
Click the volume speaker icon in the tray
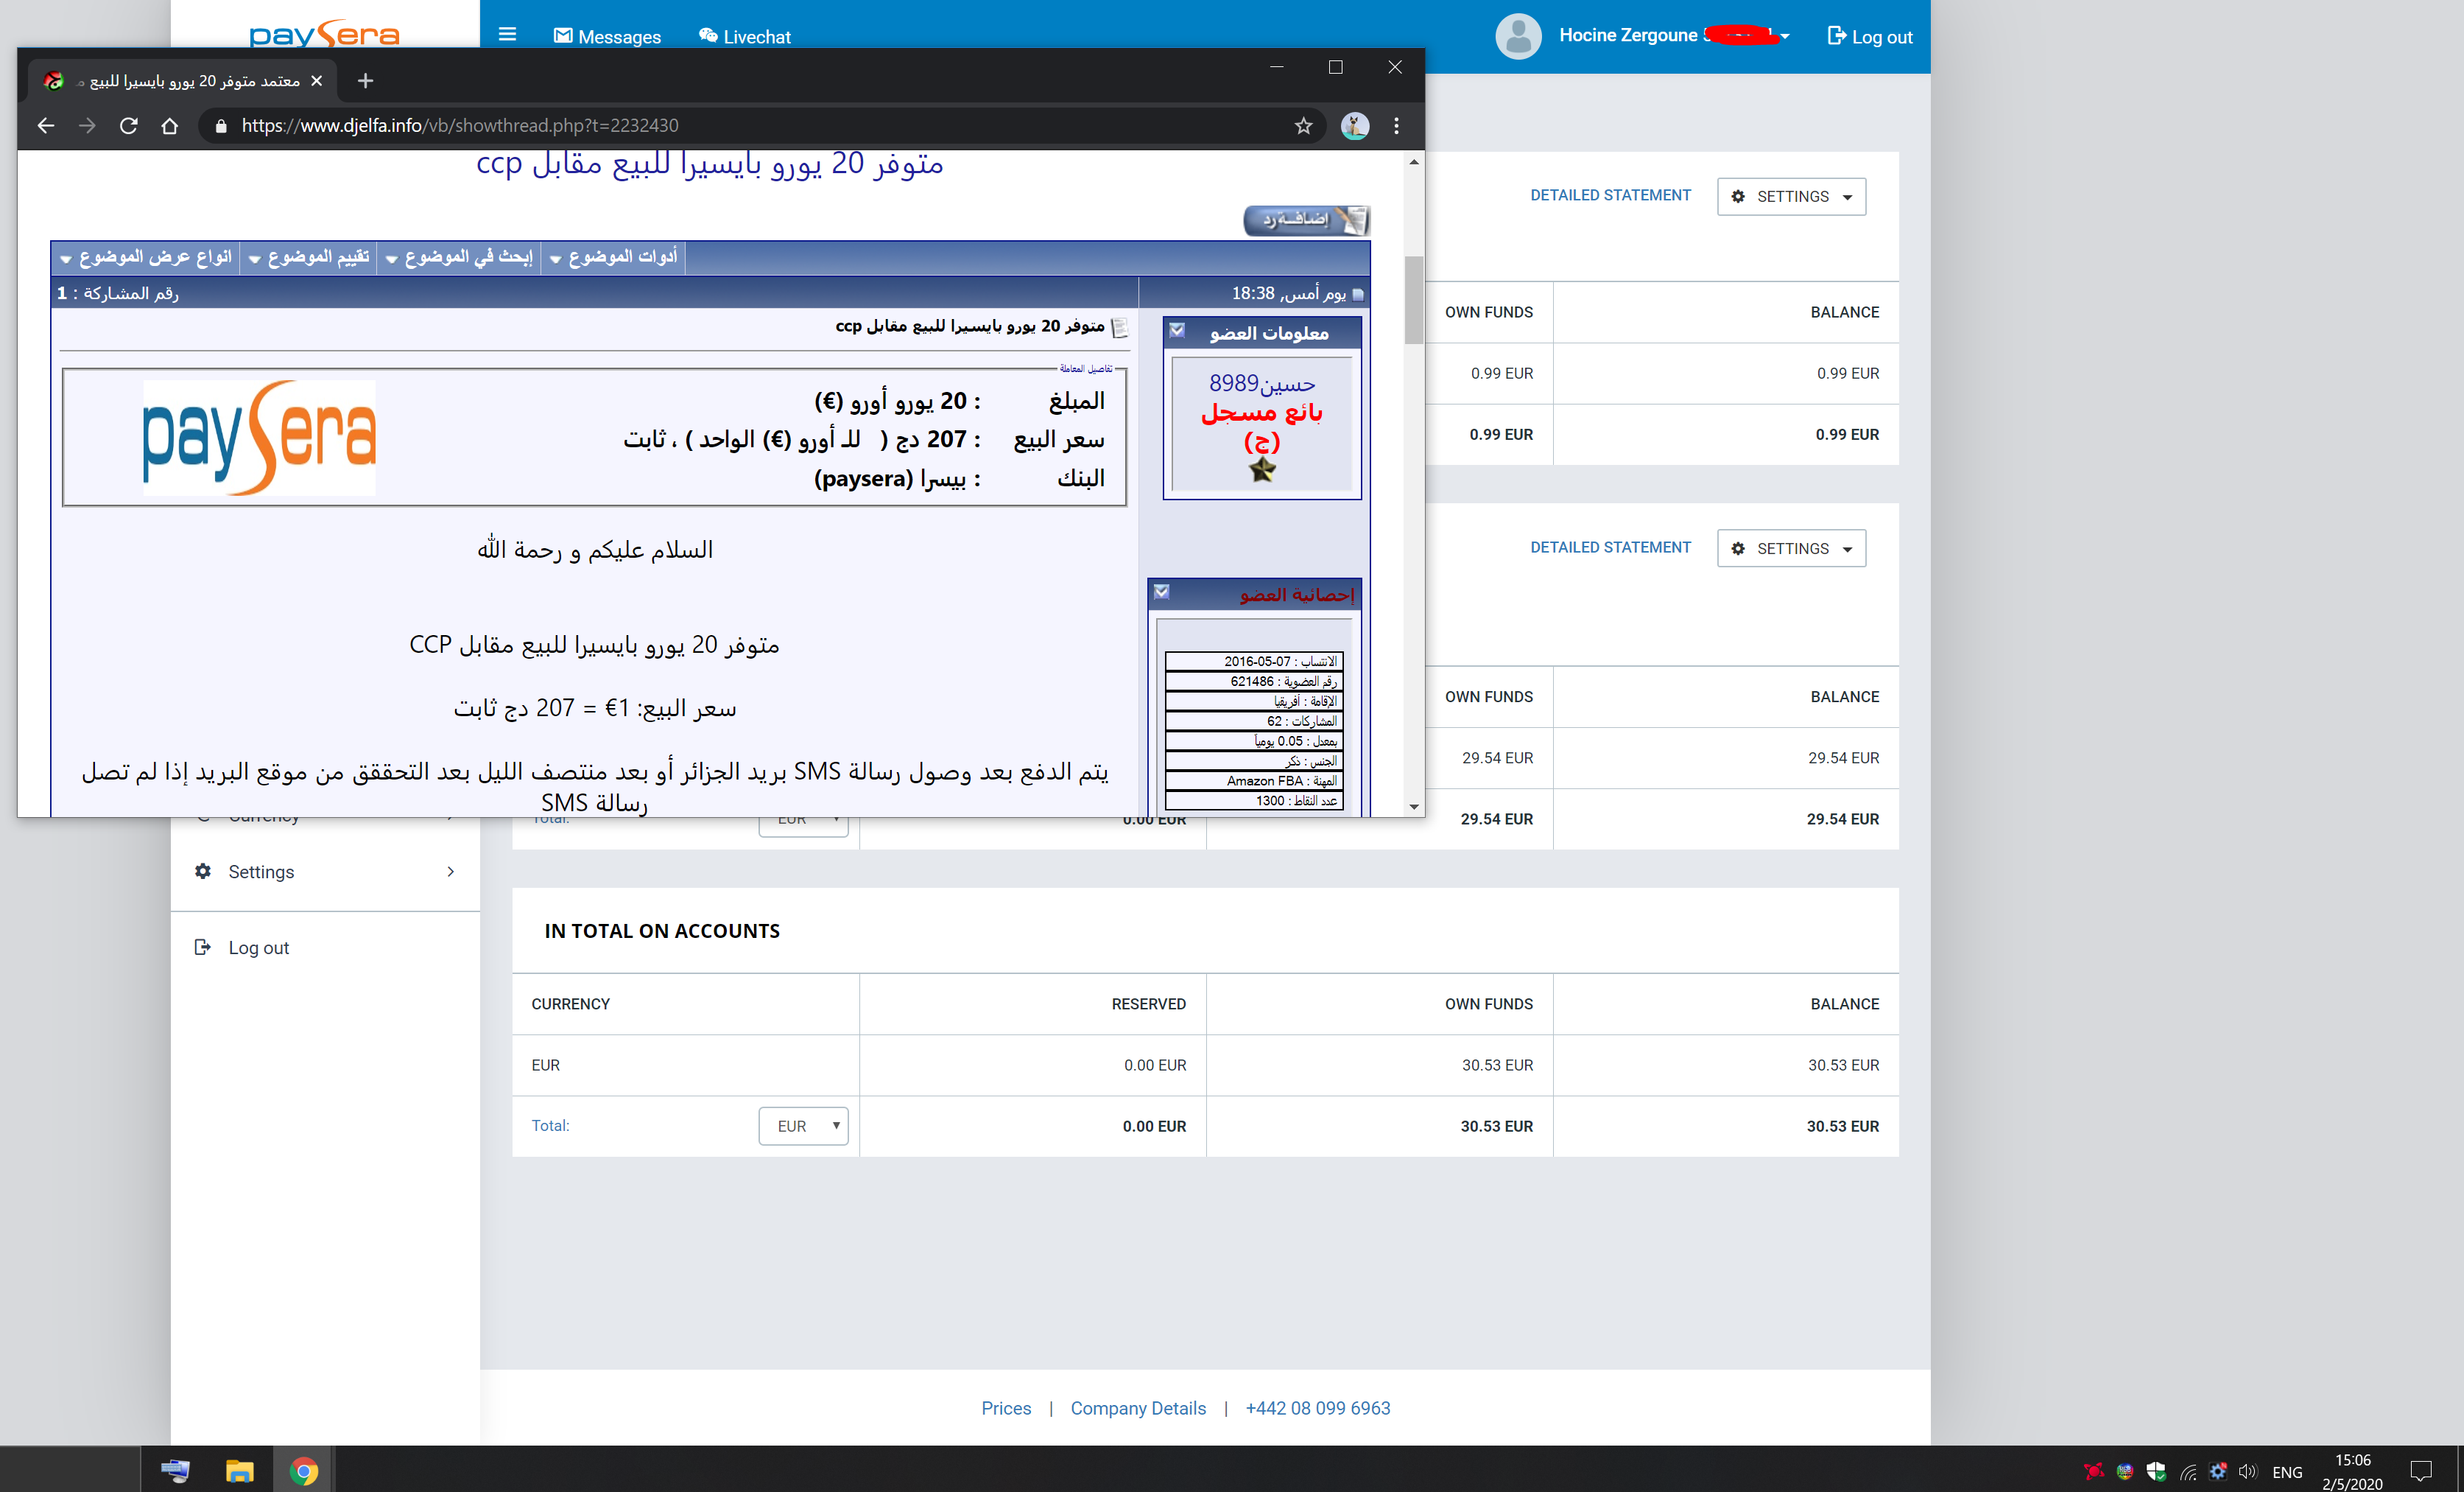pyautogui.click(x=2248, y=1471)
